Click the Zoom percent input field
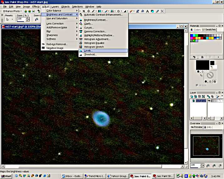This screenshot has width=224, height=179. point(21,19)
